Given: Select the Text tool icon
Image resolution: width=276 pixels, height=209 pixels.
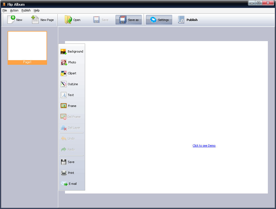Looking at the screenshot, I should tap(64, 95).
